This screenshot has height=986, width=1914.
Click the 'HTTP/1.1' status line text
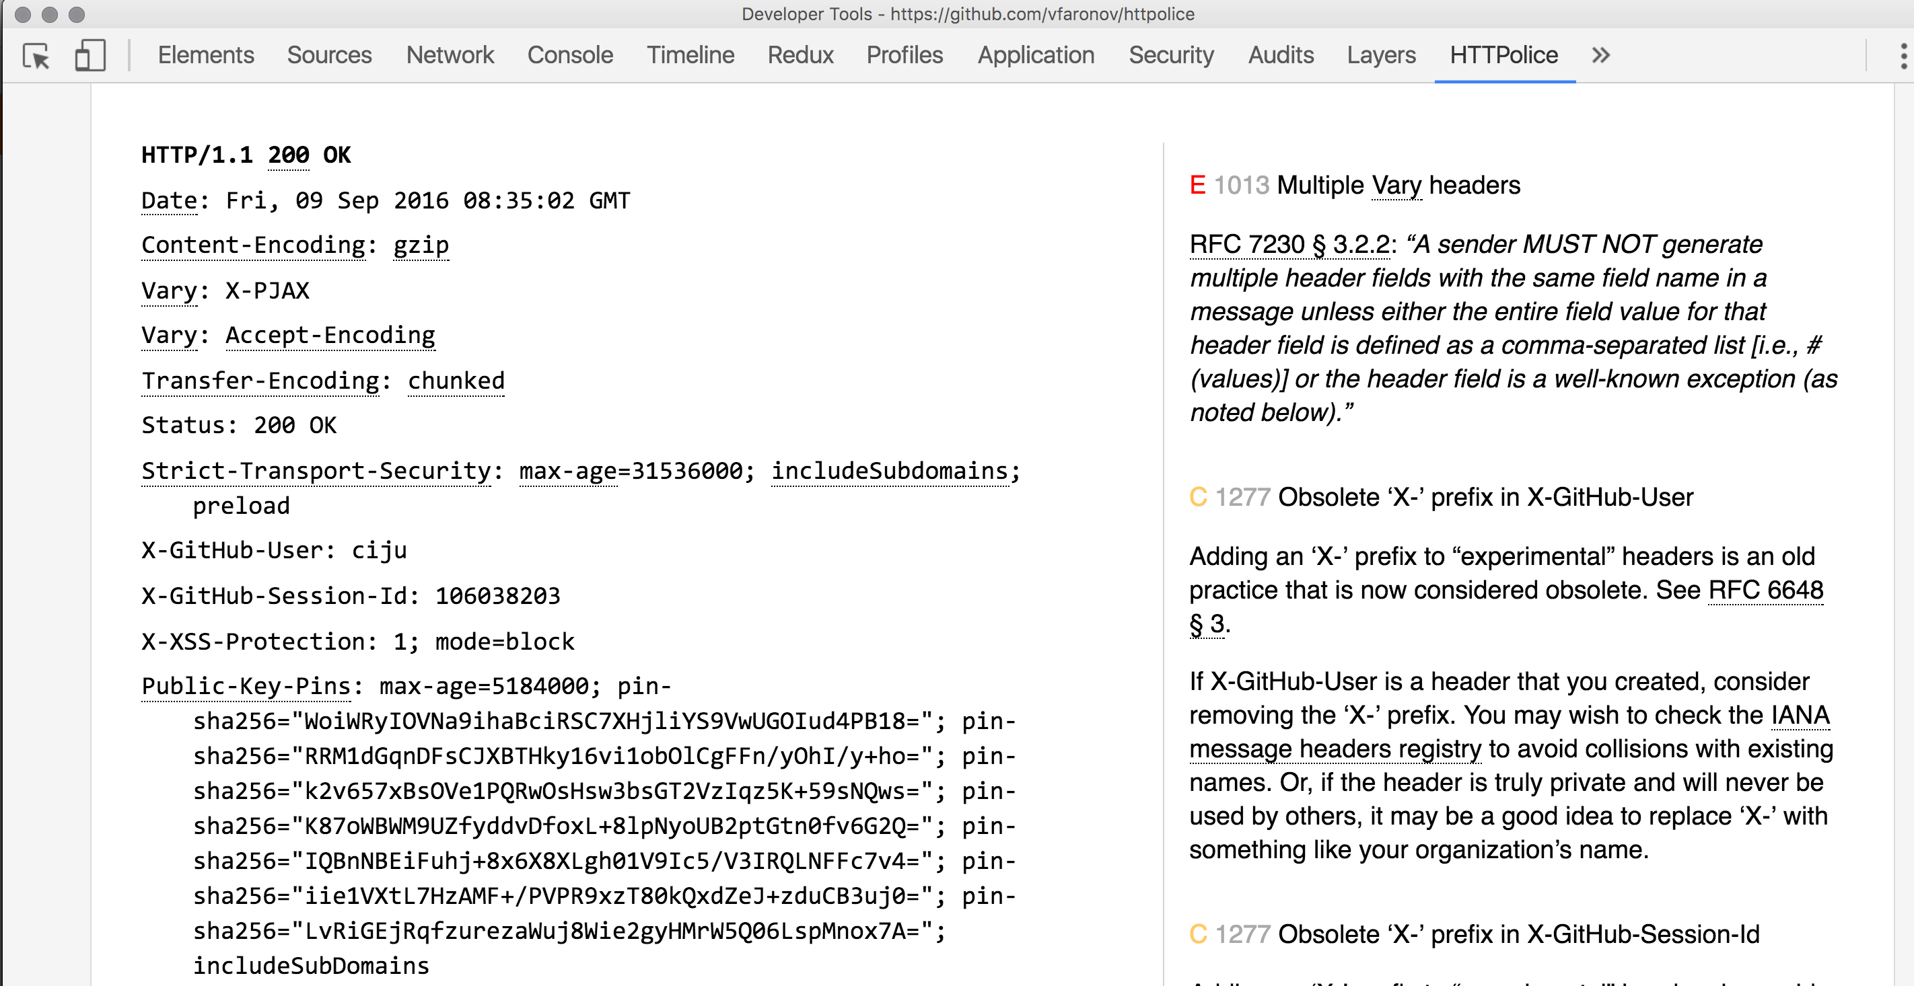197,155
